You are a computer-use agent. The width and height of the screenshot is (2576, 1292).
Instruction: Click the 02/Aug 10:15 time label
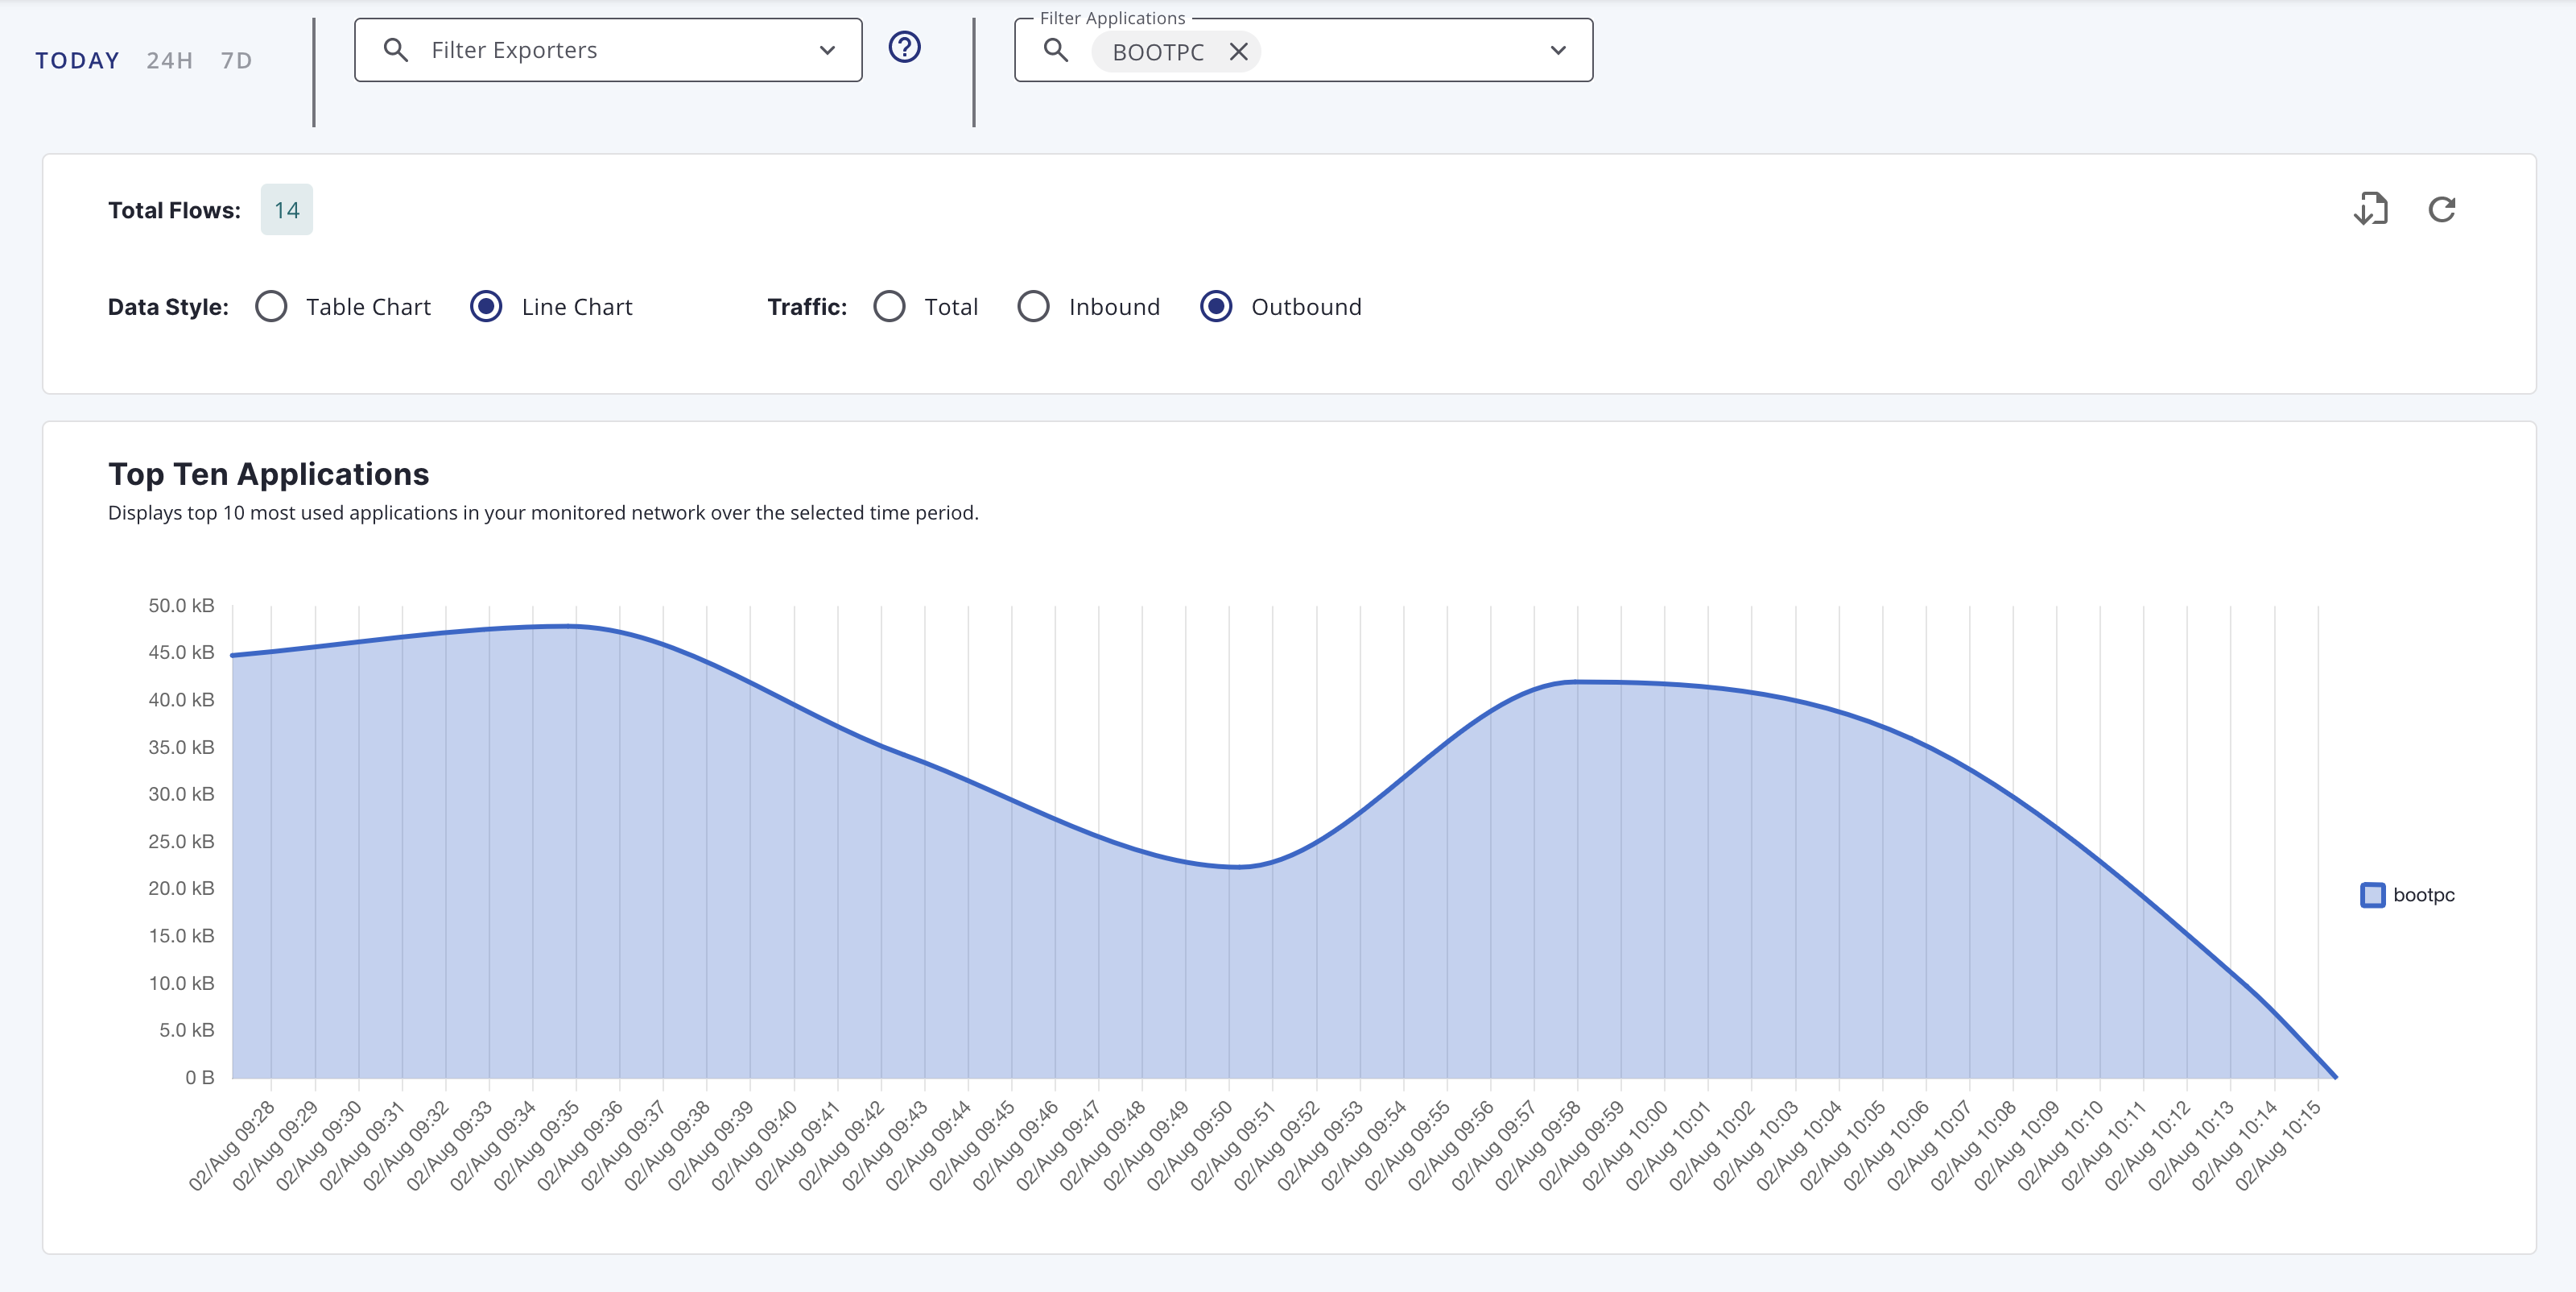(x=2278, y=1146)
